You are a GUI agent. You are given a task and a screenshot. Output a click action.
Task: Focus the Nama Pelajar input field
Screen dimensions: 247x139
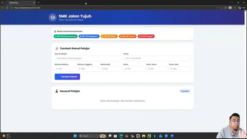88,58
